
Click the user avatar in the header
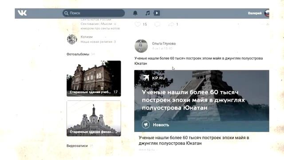[x=267, y=13]
